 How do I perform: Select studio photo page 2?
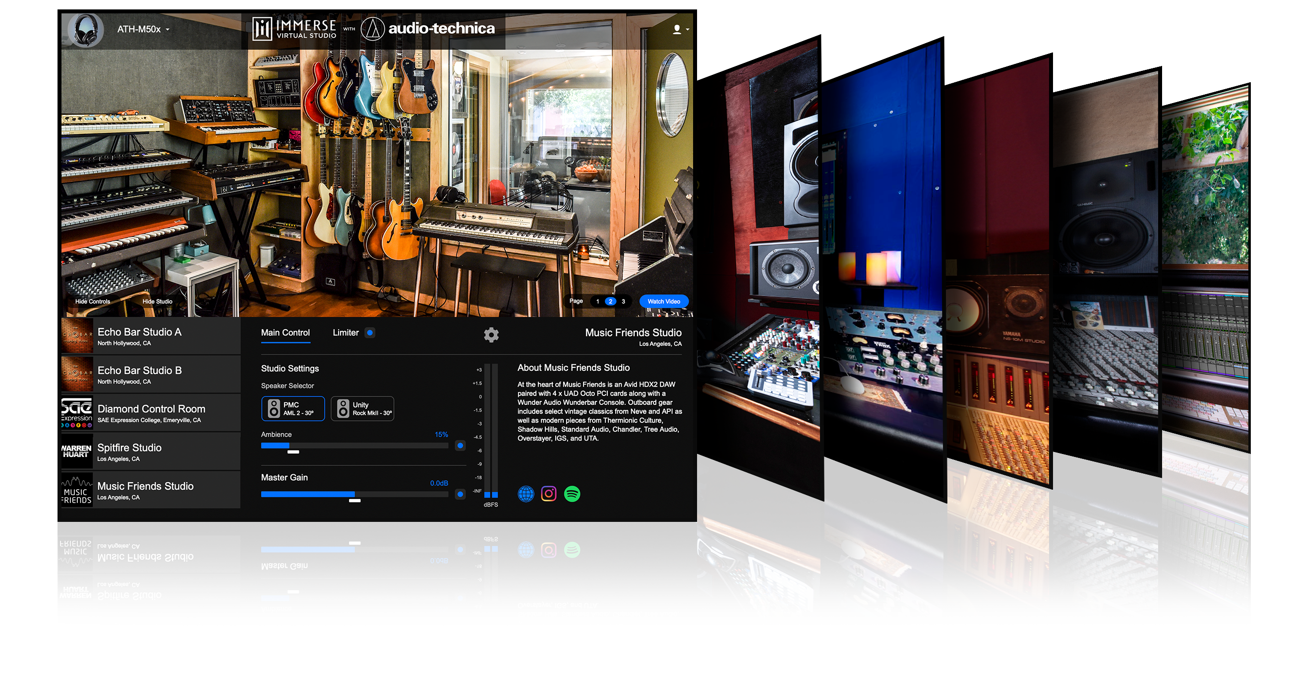pyautogui.click(x=610, y=302)
